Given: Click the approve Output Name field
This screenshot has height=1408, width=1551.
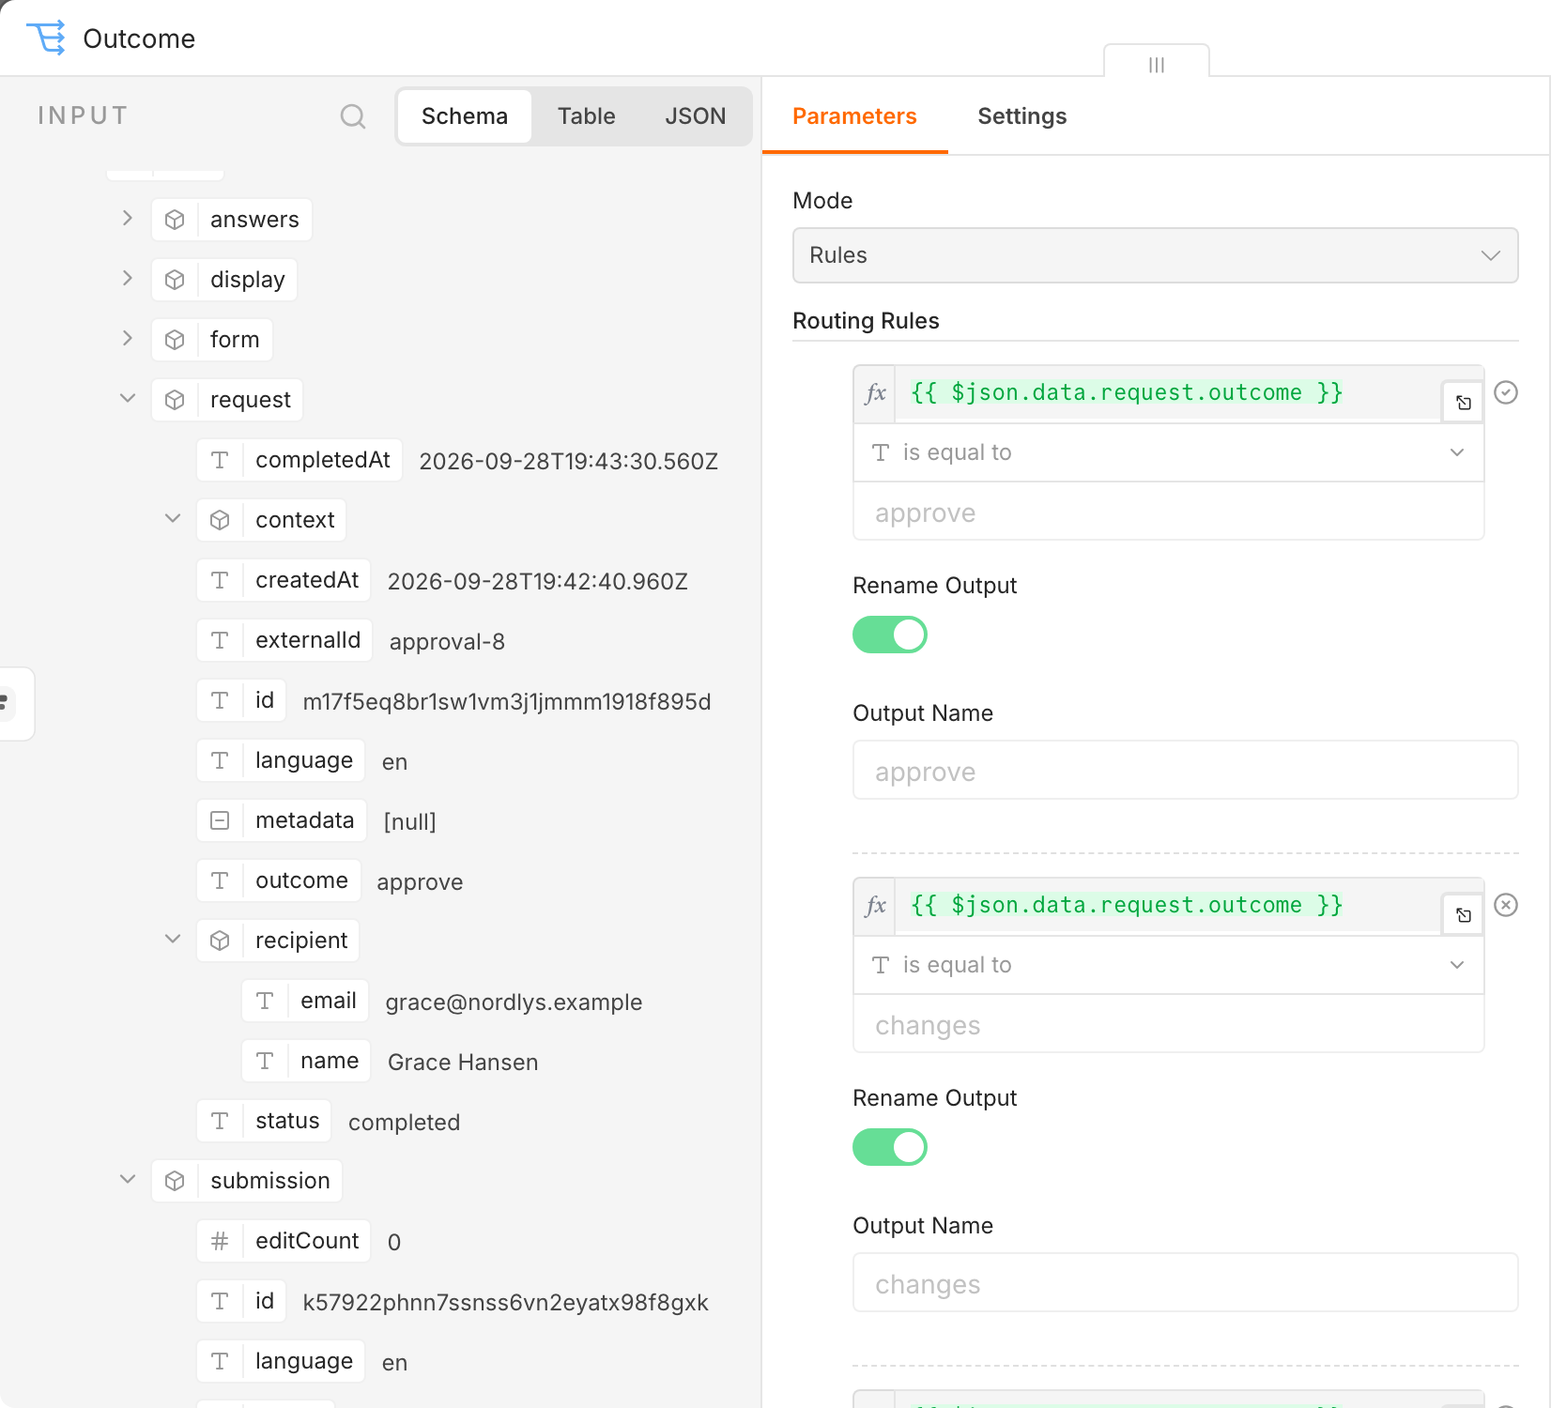Looking at the screenshot, I should (1186, 771).
